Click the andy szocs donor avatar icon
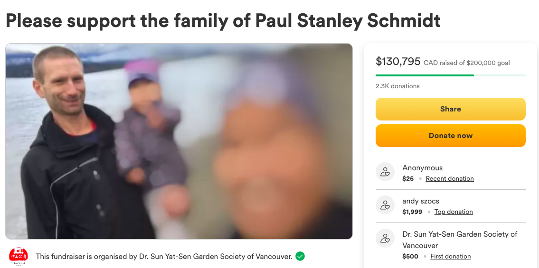Viewport: 539px width, 268px height. point(385,205)
